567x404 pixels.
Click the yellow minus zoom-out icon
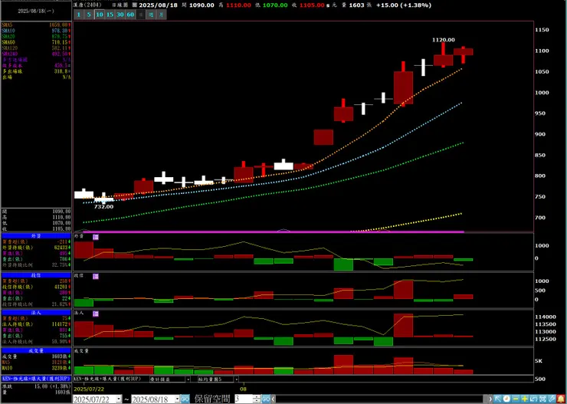click(516, 399)
